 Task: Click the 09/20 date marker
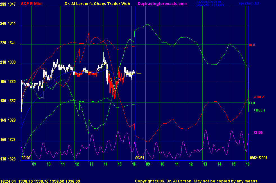[x=26, y=158]
